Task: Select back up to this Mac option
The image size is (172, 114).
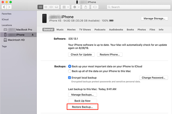Action: (70, 71)
